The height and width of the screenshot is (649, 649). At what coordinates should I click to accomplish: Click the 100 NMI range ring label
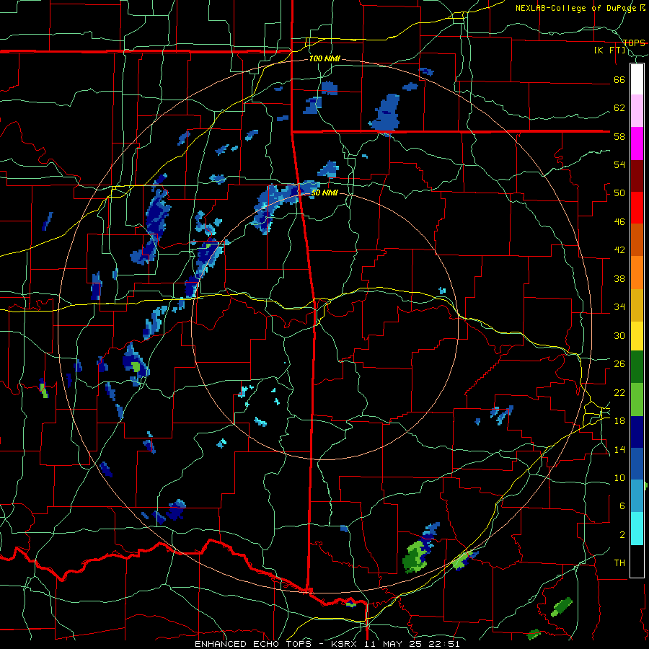[x=324, y=59]
